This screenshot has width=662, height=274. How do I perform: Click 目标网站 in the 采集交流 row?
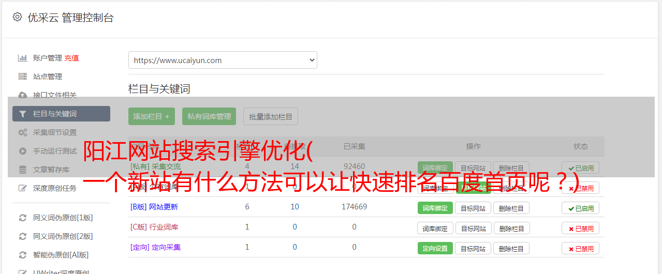473,168
